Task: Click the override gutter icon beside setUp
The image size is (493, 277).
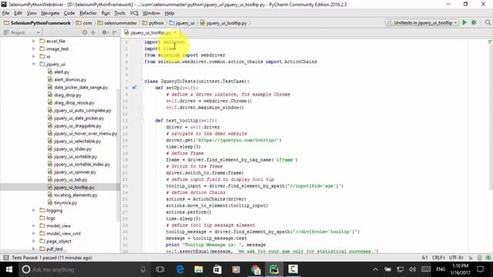Action: click(134, 88)
